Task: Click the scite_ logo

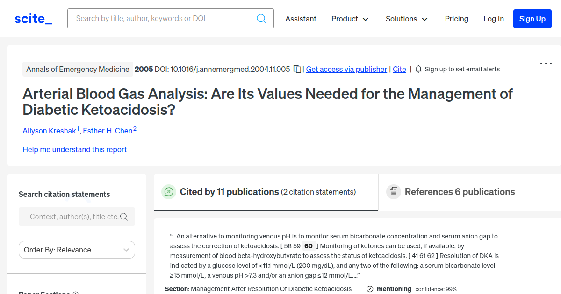Action: [34, 19]
